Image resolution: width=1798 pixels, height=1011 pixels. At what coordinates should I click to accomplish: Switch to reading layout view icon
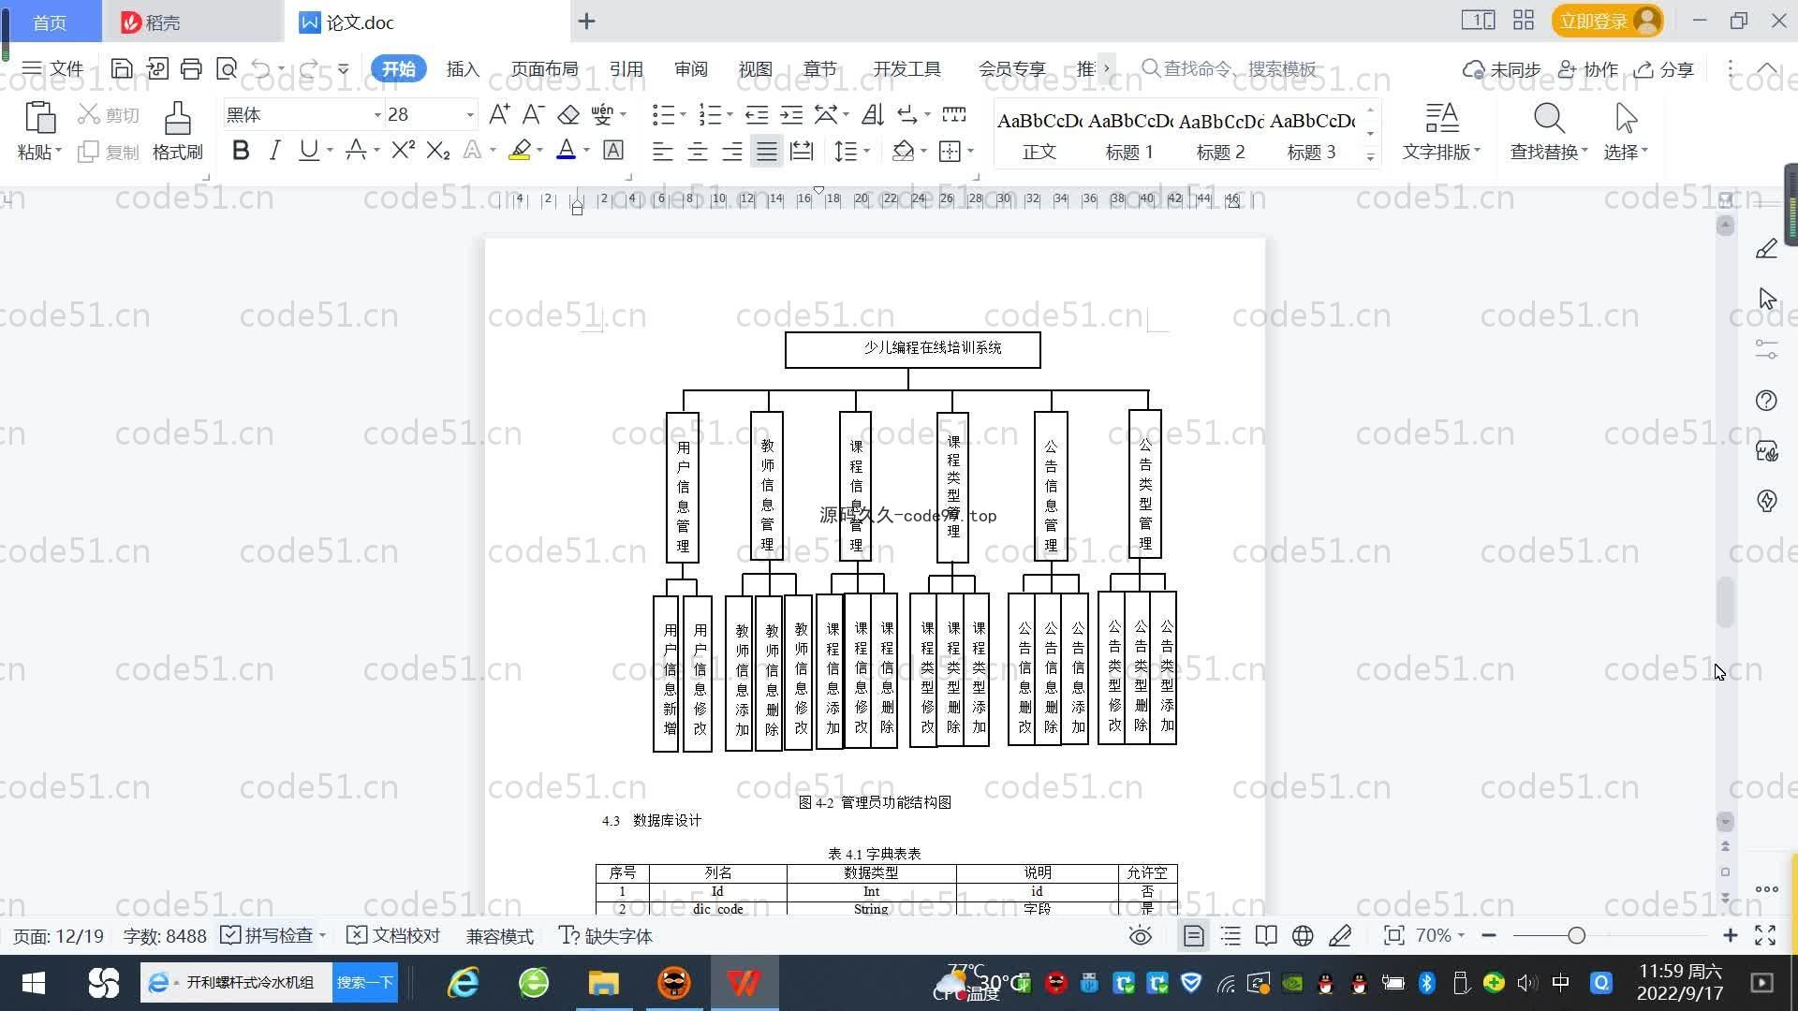click(x=1266, y=935)
